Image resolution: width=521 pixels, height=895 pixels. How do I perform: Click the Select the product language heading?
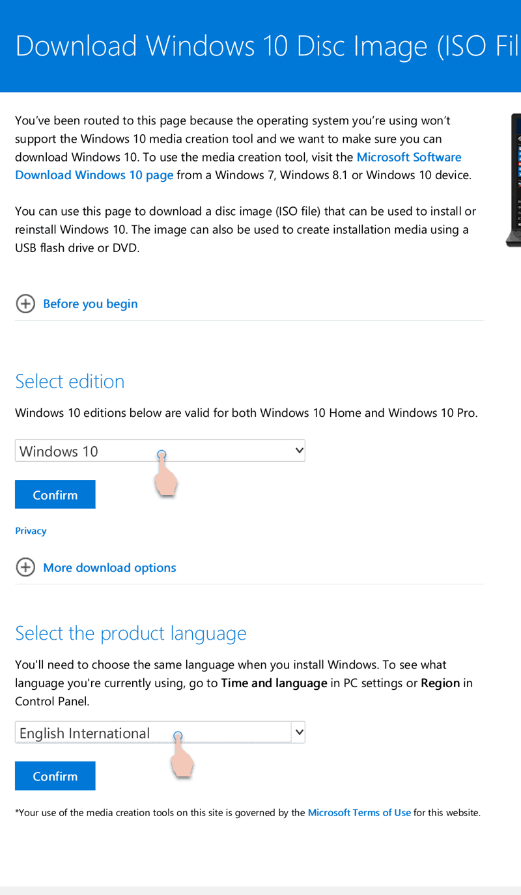pyautogui.click(x=131, y=633)
